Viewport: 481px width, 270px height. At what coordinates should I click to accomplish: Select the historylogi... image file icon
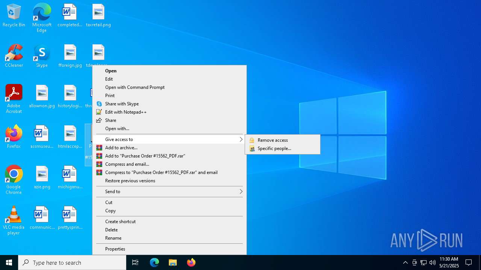coord(70,97)
